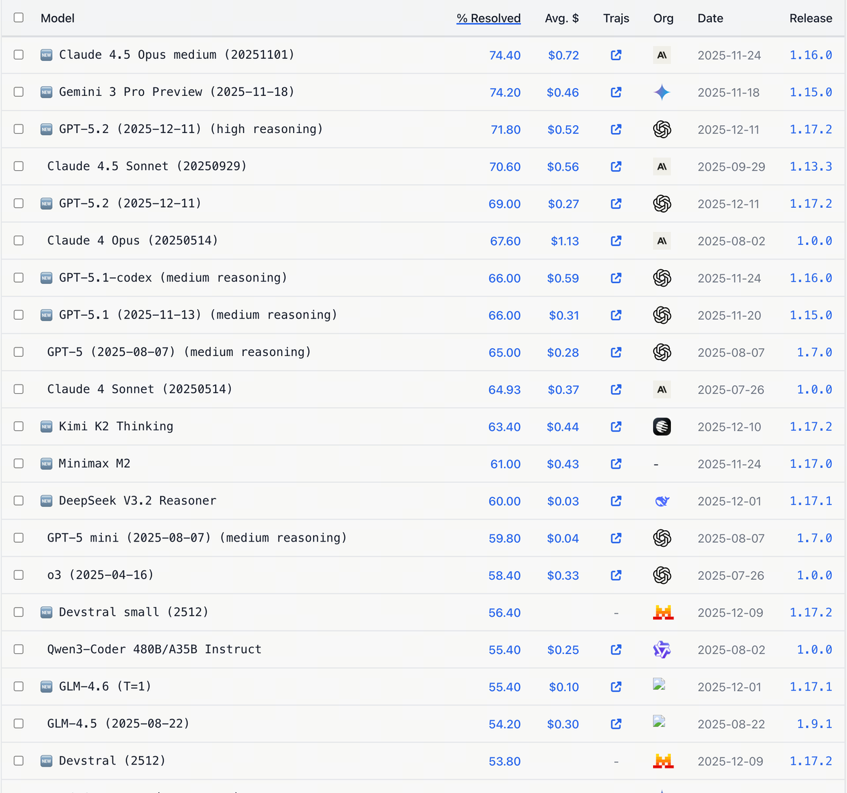Open release 1.13.3 link for Claude 4.5 Sonnet

pyautogui.click(x=811, y=167)
